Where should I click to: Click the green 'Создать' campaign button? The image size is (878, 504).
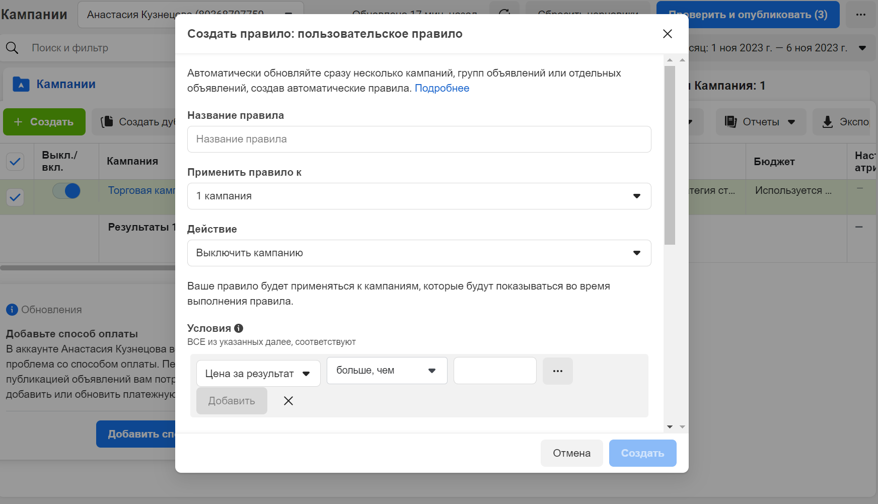[x=44, y=122]
